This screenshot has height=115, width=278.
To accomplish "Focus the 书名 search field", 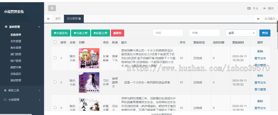I will 168,33.
